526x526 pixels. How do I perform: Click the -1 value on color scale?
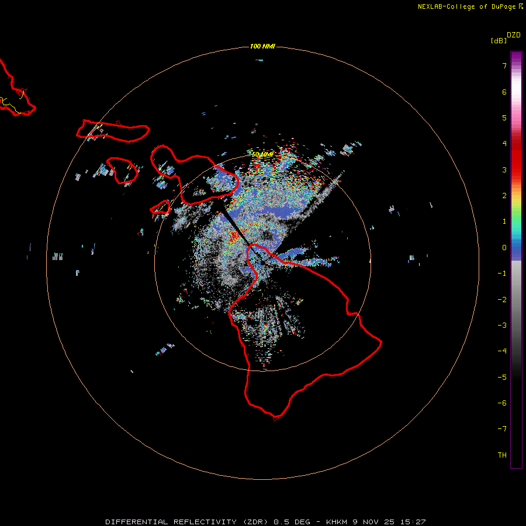502,274
